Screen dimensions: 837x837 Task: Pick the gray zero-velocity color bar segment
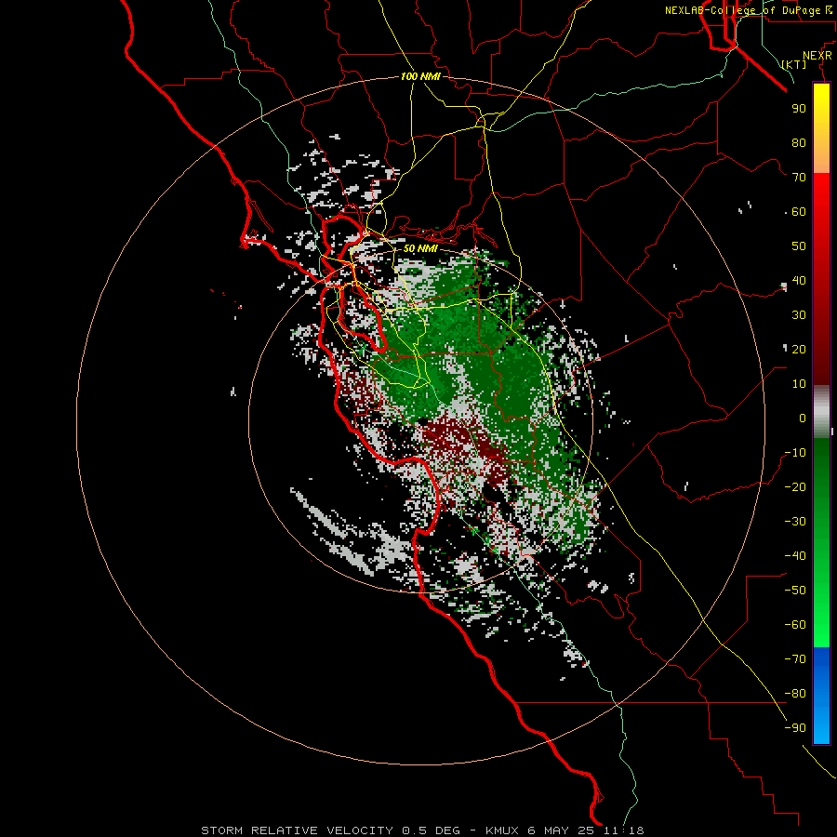(x=821, y=412)
